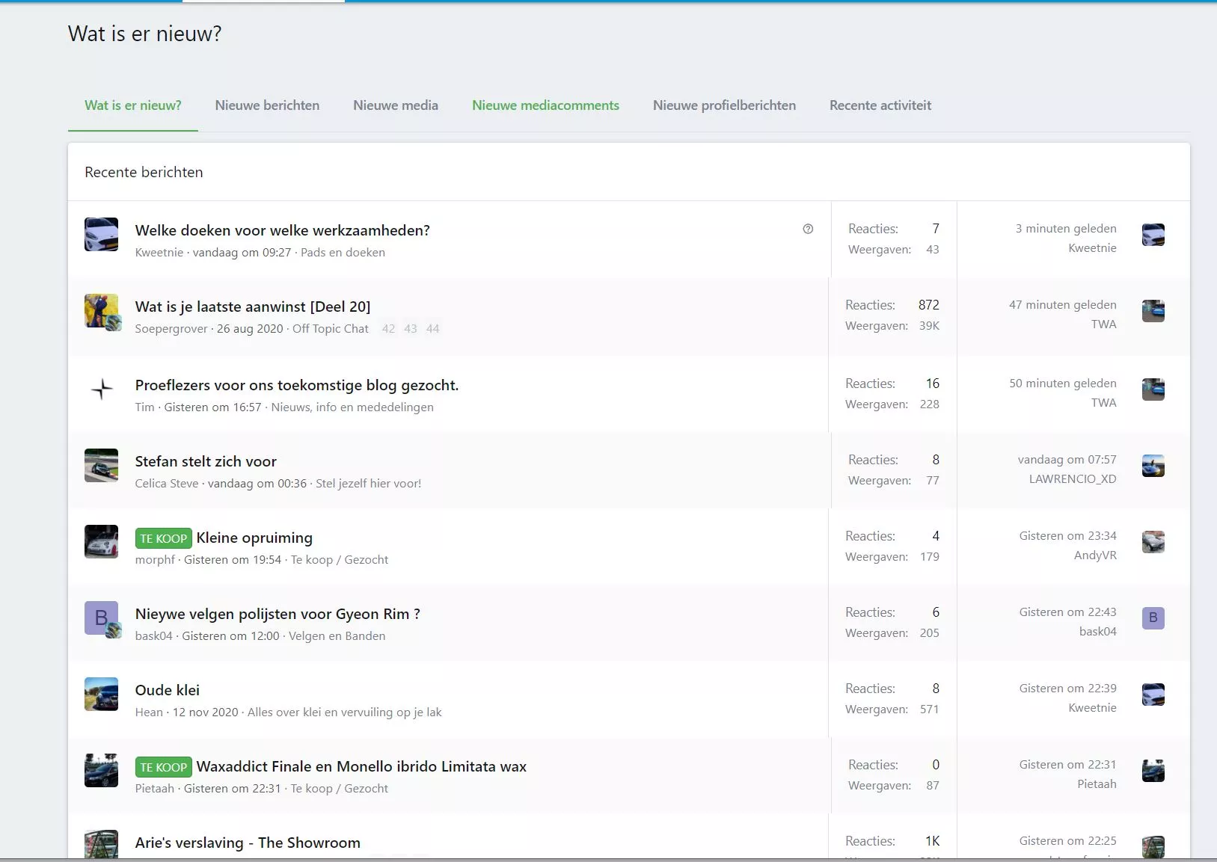Open thread 'Wat is je laatste aanwinst [Deel 20]'
The image size is (1217, 862).
click(x=253, y=307)
